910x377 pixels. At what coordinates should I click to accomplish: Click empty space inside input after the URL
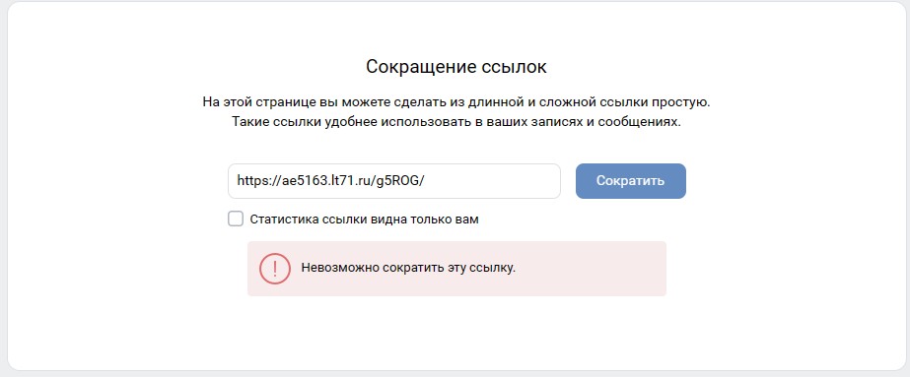click(492, 181)
